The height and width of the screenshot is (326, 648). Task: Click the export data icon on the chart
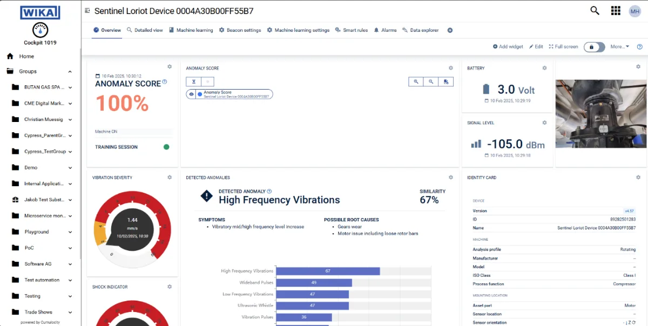pos(446,81)
